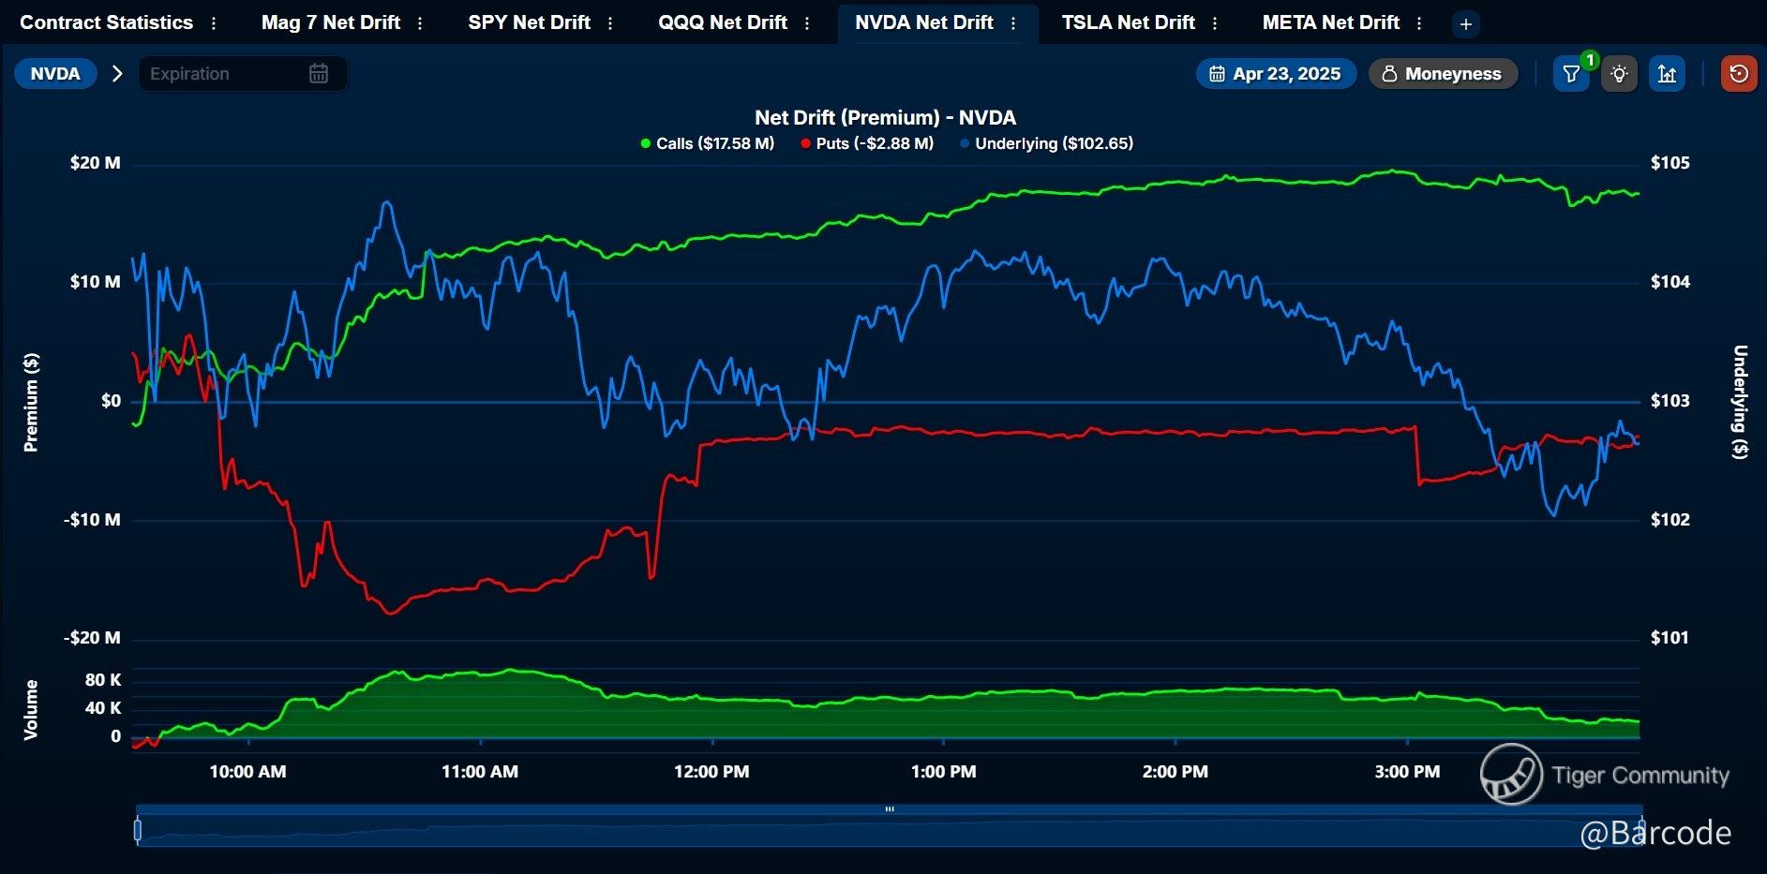This screenshot has width=1767, height=874.
Task: Click the lightbulb insights icon
Action: click(x=1619, y=74)
